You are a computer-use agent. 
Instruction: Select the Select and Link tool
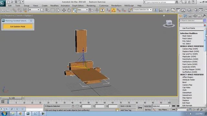pyautogui.click(x=14, y=10)
